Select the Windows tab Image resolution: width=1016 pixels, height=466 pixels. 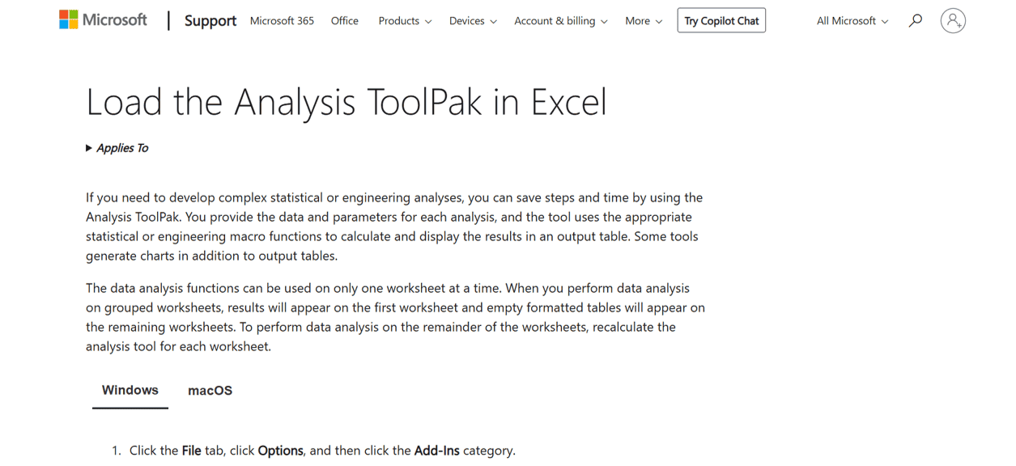point(130,390)
